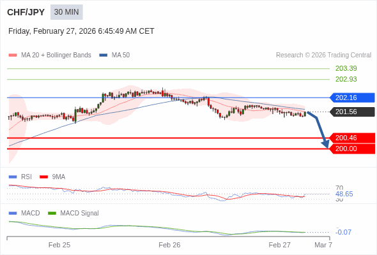377x255 pixels.
Task: Click the 9MA legend label
Action: point(59,177)
